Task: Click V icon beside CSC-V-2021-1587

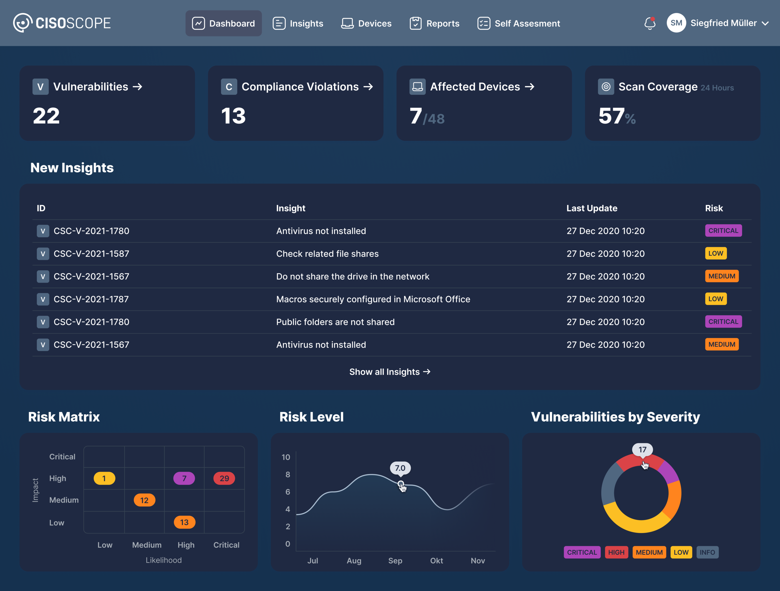Action: point(43,254)
